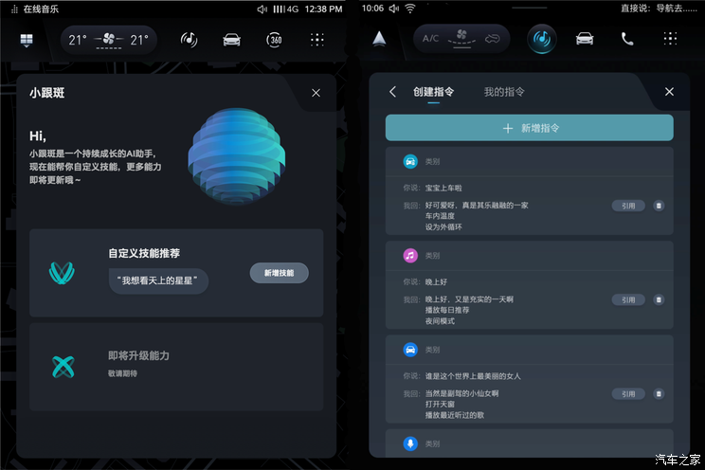
Task: Tap the Wi-Fi status icon
Action: [410, 9]
